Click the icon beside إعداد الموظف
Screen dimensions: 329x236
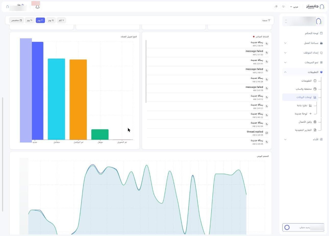point(321,53)
